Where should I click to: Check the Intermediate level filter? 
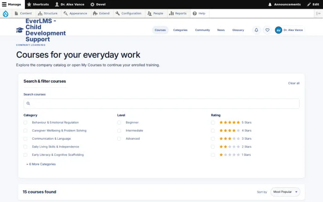[x=119, y=131]
